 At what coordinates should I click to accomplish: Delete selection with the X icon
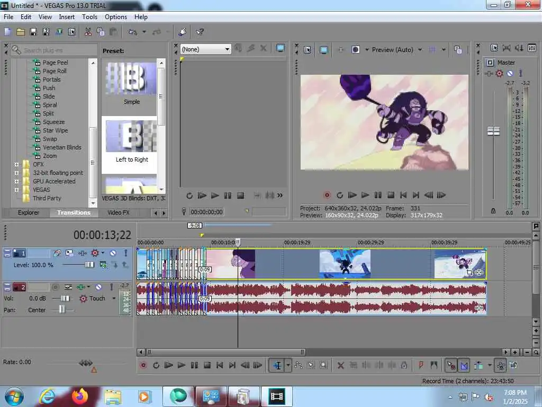click(340, 365)
